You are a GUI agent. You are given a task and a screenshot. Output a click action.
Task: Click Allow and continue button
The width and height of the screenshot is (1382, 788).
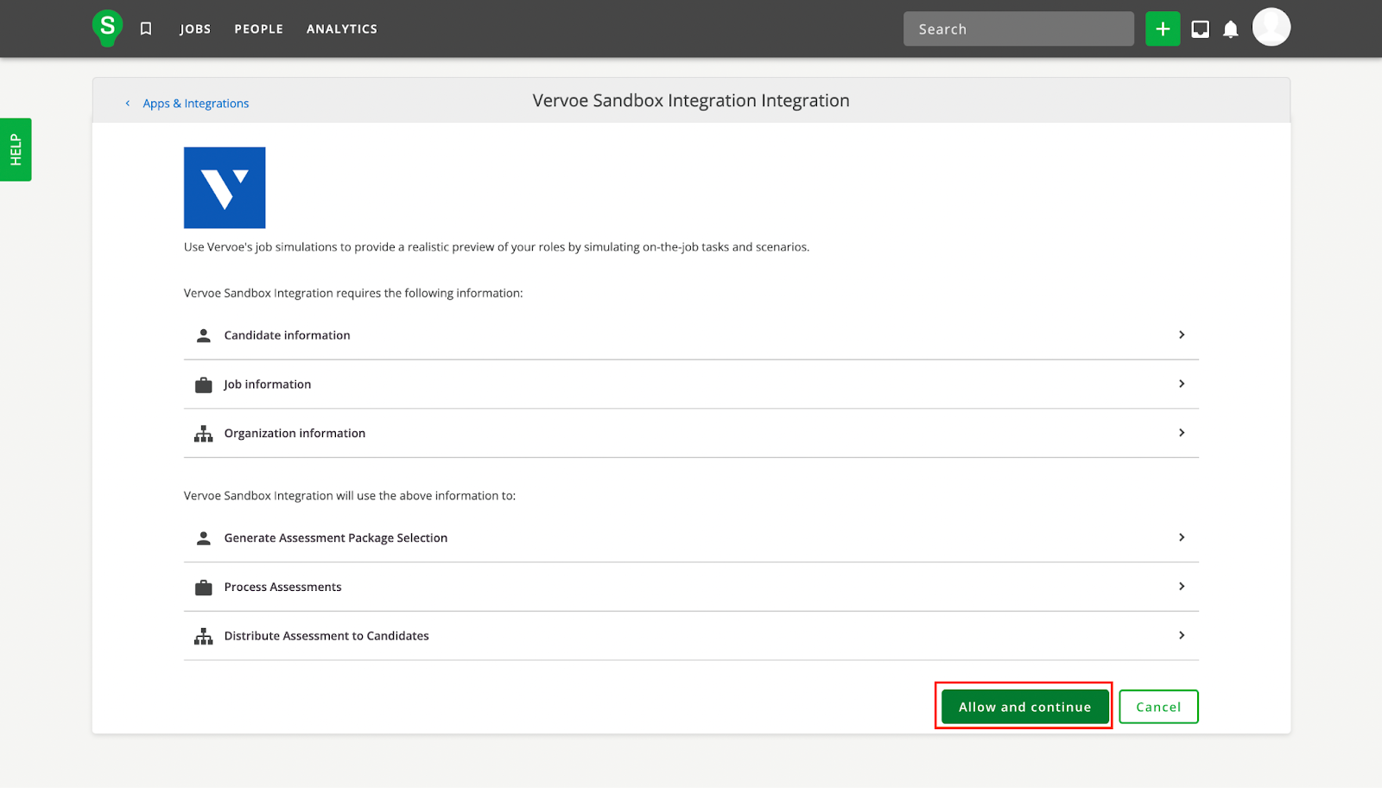(1025, 707)
